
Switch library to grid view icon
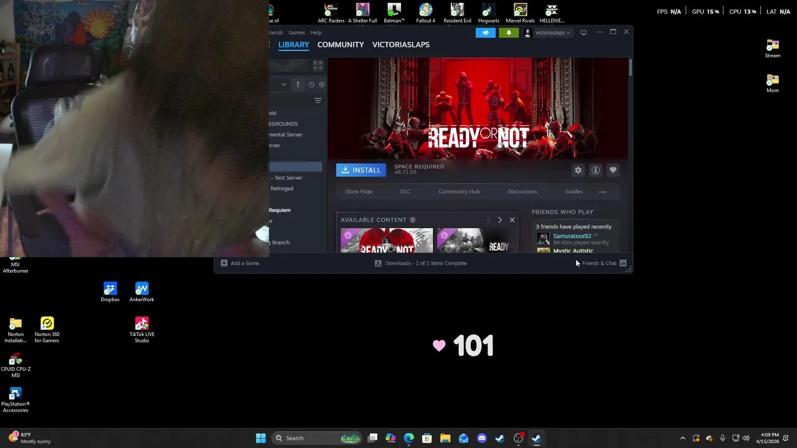coord(318,65)
